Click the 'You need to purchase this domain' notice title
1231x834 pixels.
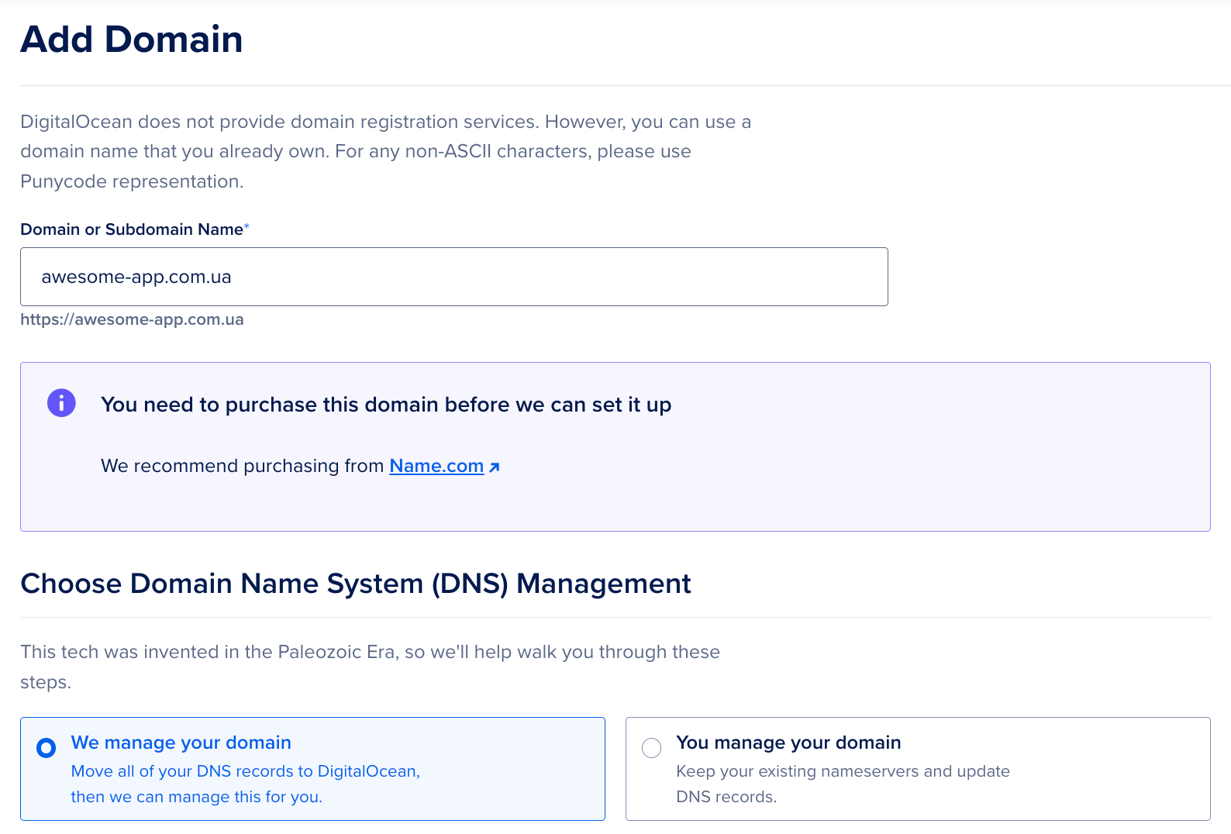[386, 405]
